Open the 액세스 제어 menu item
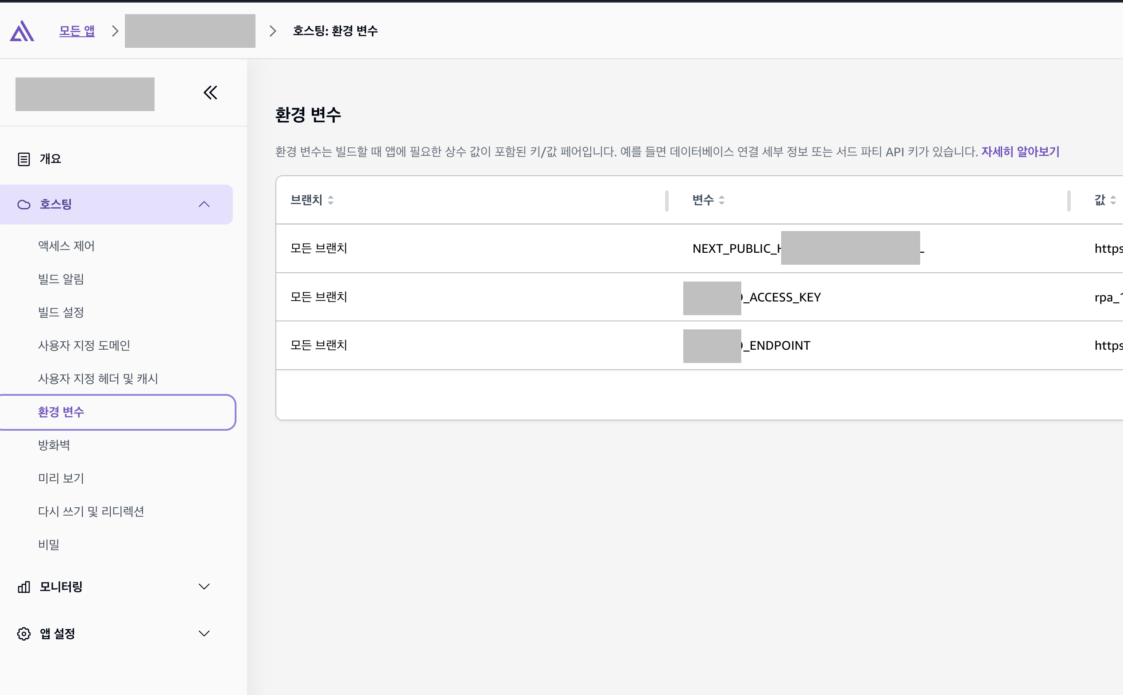 point(66,246)
